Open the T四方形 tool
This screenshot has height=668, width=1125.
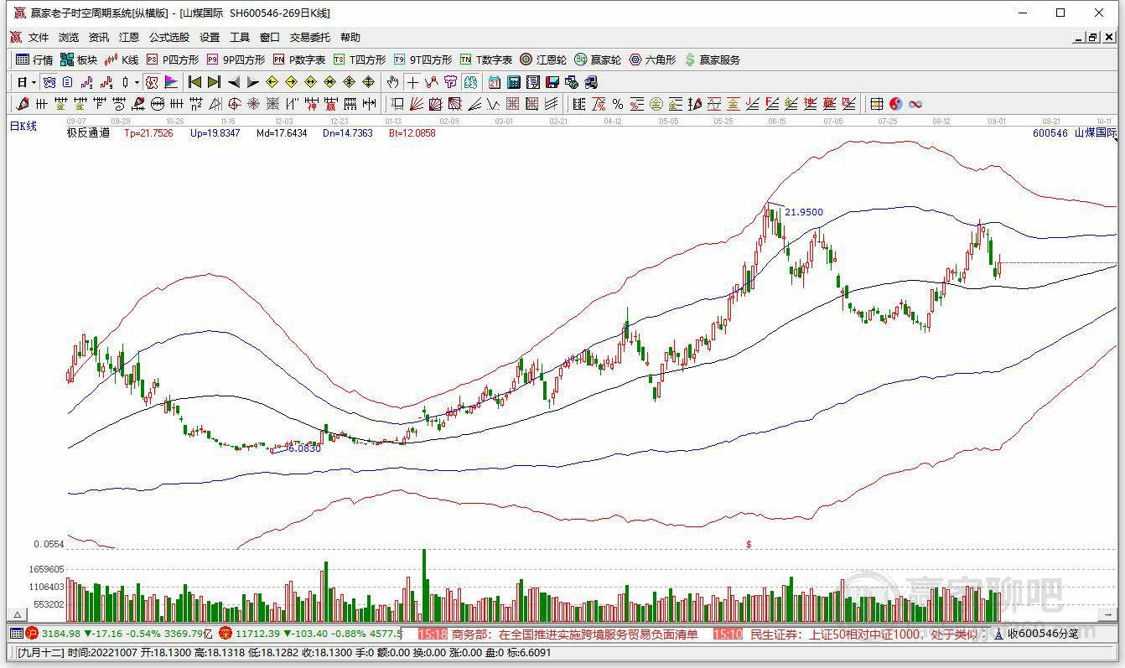(360, 60)
